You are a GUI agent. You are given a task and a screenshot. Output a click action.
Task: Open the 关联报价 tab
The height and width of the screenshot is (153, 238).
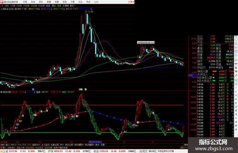coord(11,148)
